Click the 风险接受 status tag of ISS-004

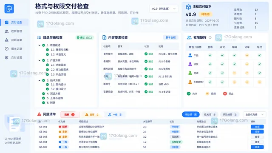click(176, 142)
